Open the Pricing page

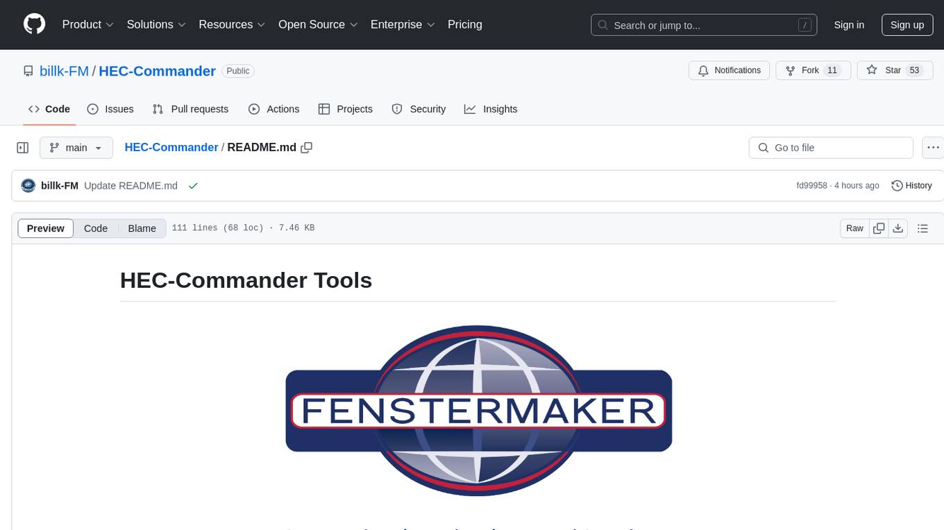tap(465, 24)
